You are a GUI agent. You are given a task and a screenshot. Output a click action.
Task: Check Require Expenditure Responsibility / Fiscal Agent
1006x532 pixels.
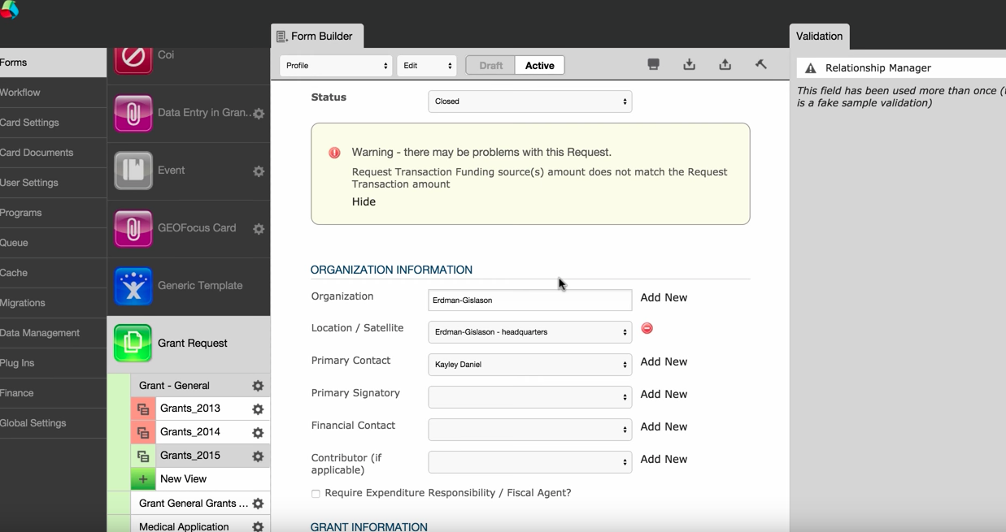point(316,494)
